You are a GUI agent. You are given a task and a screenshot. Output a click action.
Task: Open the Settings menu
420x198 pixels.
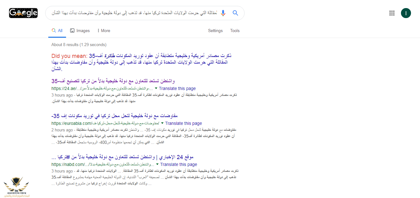[x=215, y=31]
